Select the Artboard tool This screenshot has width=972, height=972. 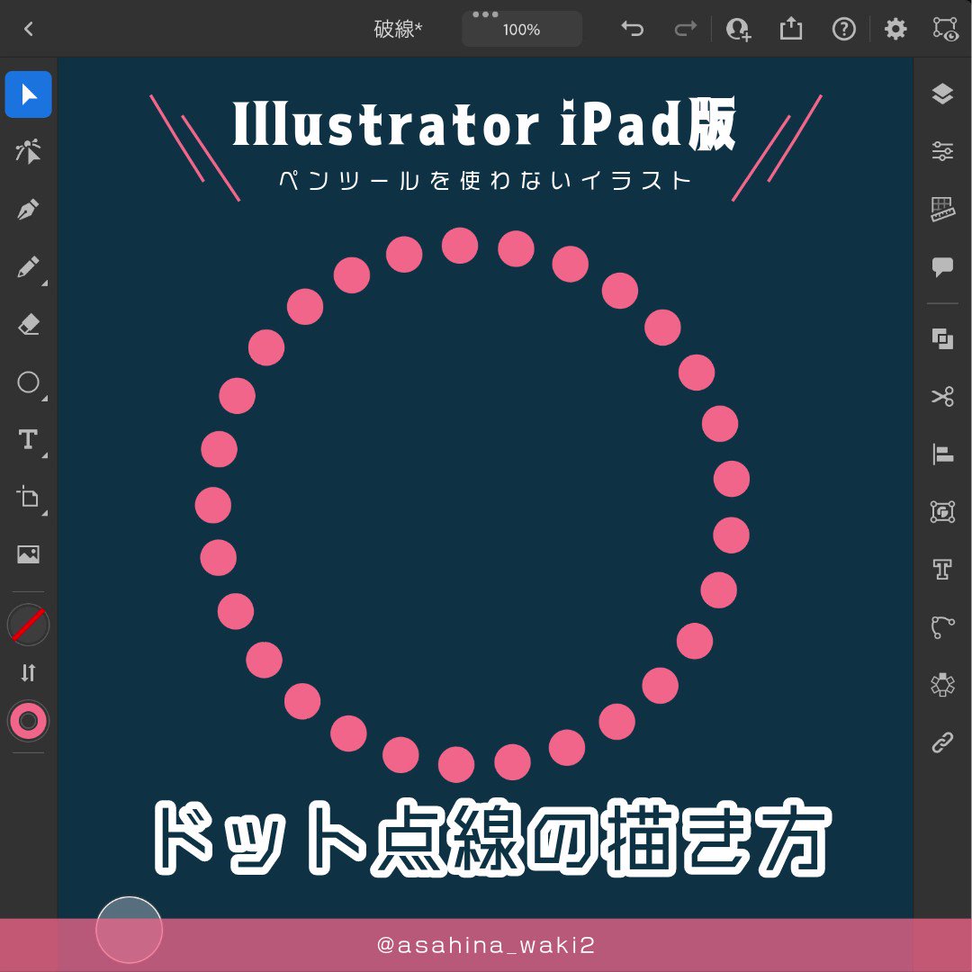tap(29, 497)
